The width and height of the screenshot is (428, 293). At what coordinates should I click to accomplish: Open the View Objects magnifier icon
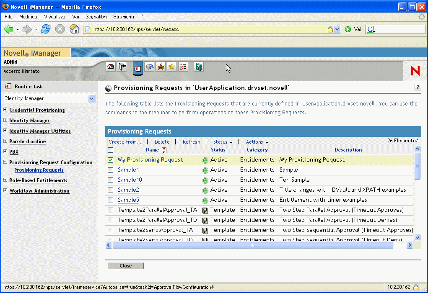[149, 67]
